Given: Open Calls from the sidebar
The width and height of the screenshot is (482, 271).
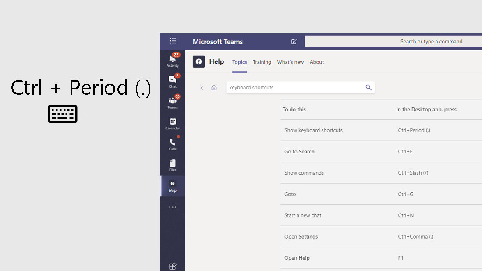Looking at the screenshot, I should 173,144.
